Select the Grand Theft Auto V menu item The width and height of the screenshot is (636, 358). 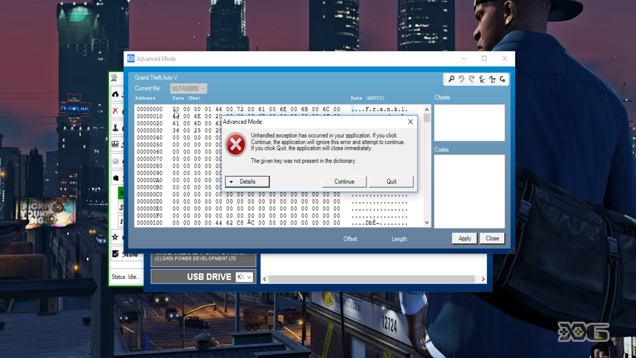click(155, 77)
